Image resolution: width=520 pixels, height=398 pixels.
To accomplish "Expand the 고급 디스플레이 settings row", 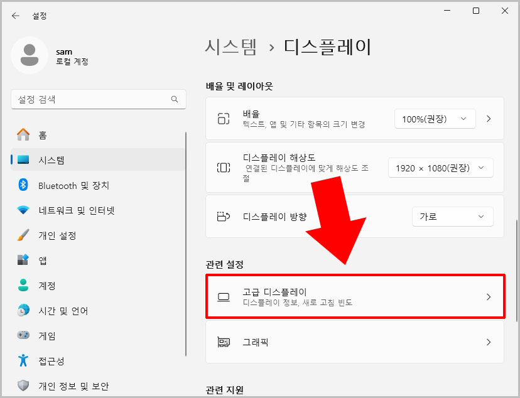I will pyautogui.click(x=355, y=297).
